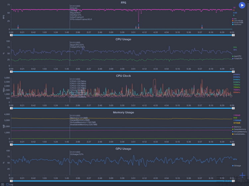Image resolution: width=249 pixels, height=186 pixels.
Task: Click the 3:30 tick on FPS time axis
Action: [122, 32]
